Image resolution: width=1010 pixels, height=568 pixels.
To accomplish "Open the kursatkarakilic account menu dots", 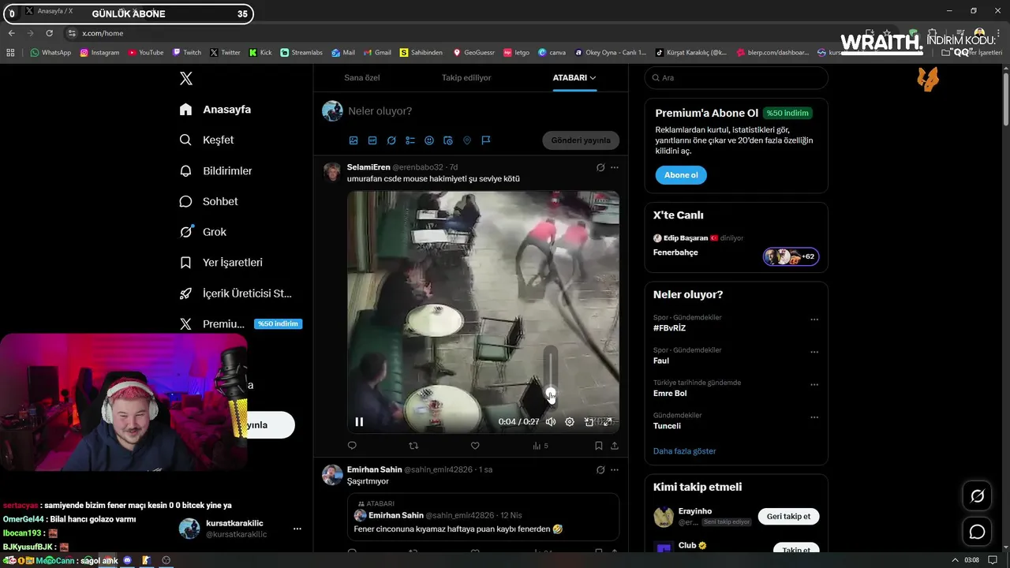I will tap(297, 529).
